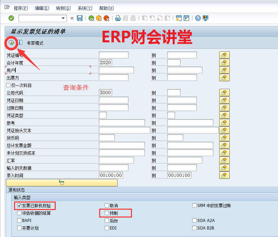Click the Print icon in toolbar
Viewport: 278px width, 237px height.
coord(118,18)
